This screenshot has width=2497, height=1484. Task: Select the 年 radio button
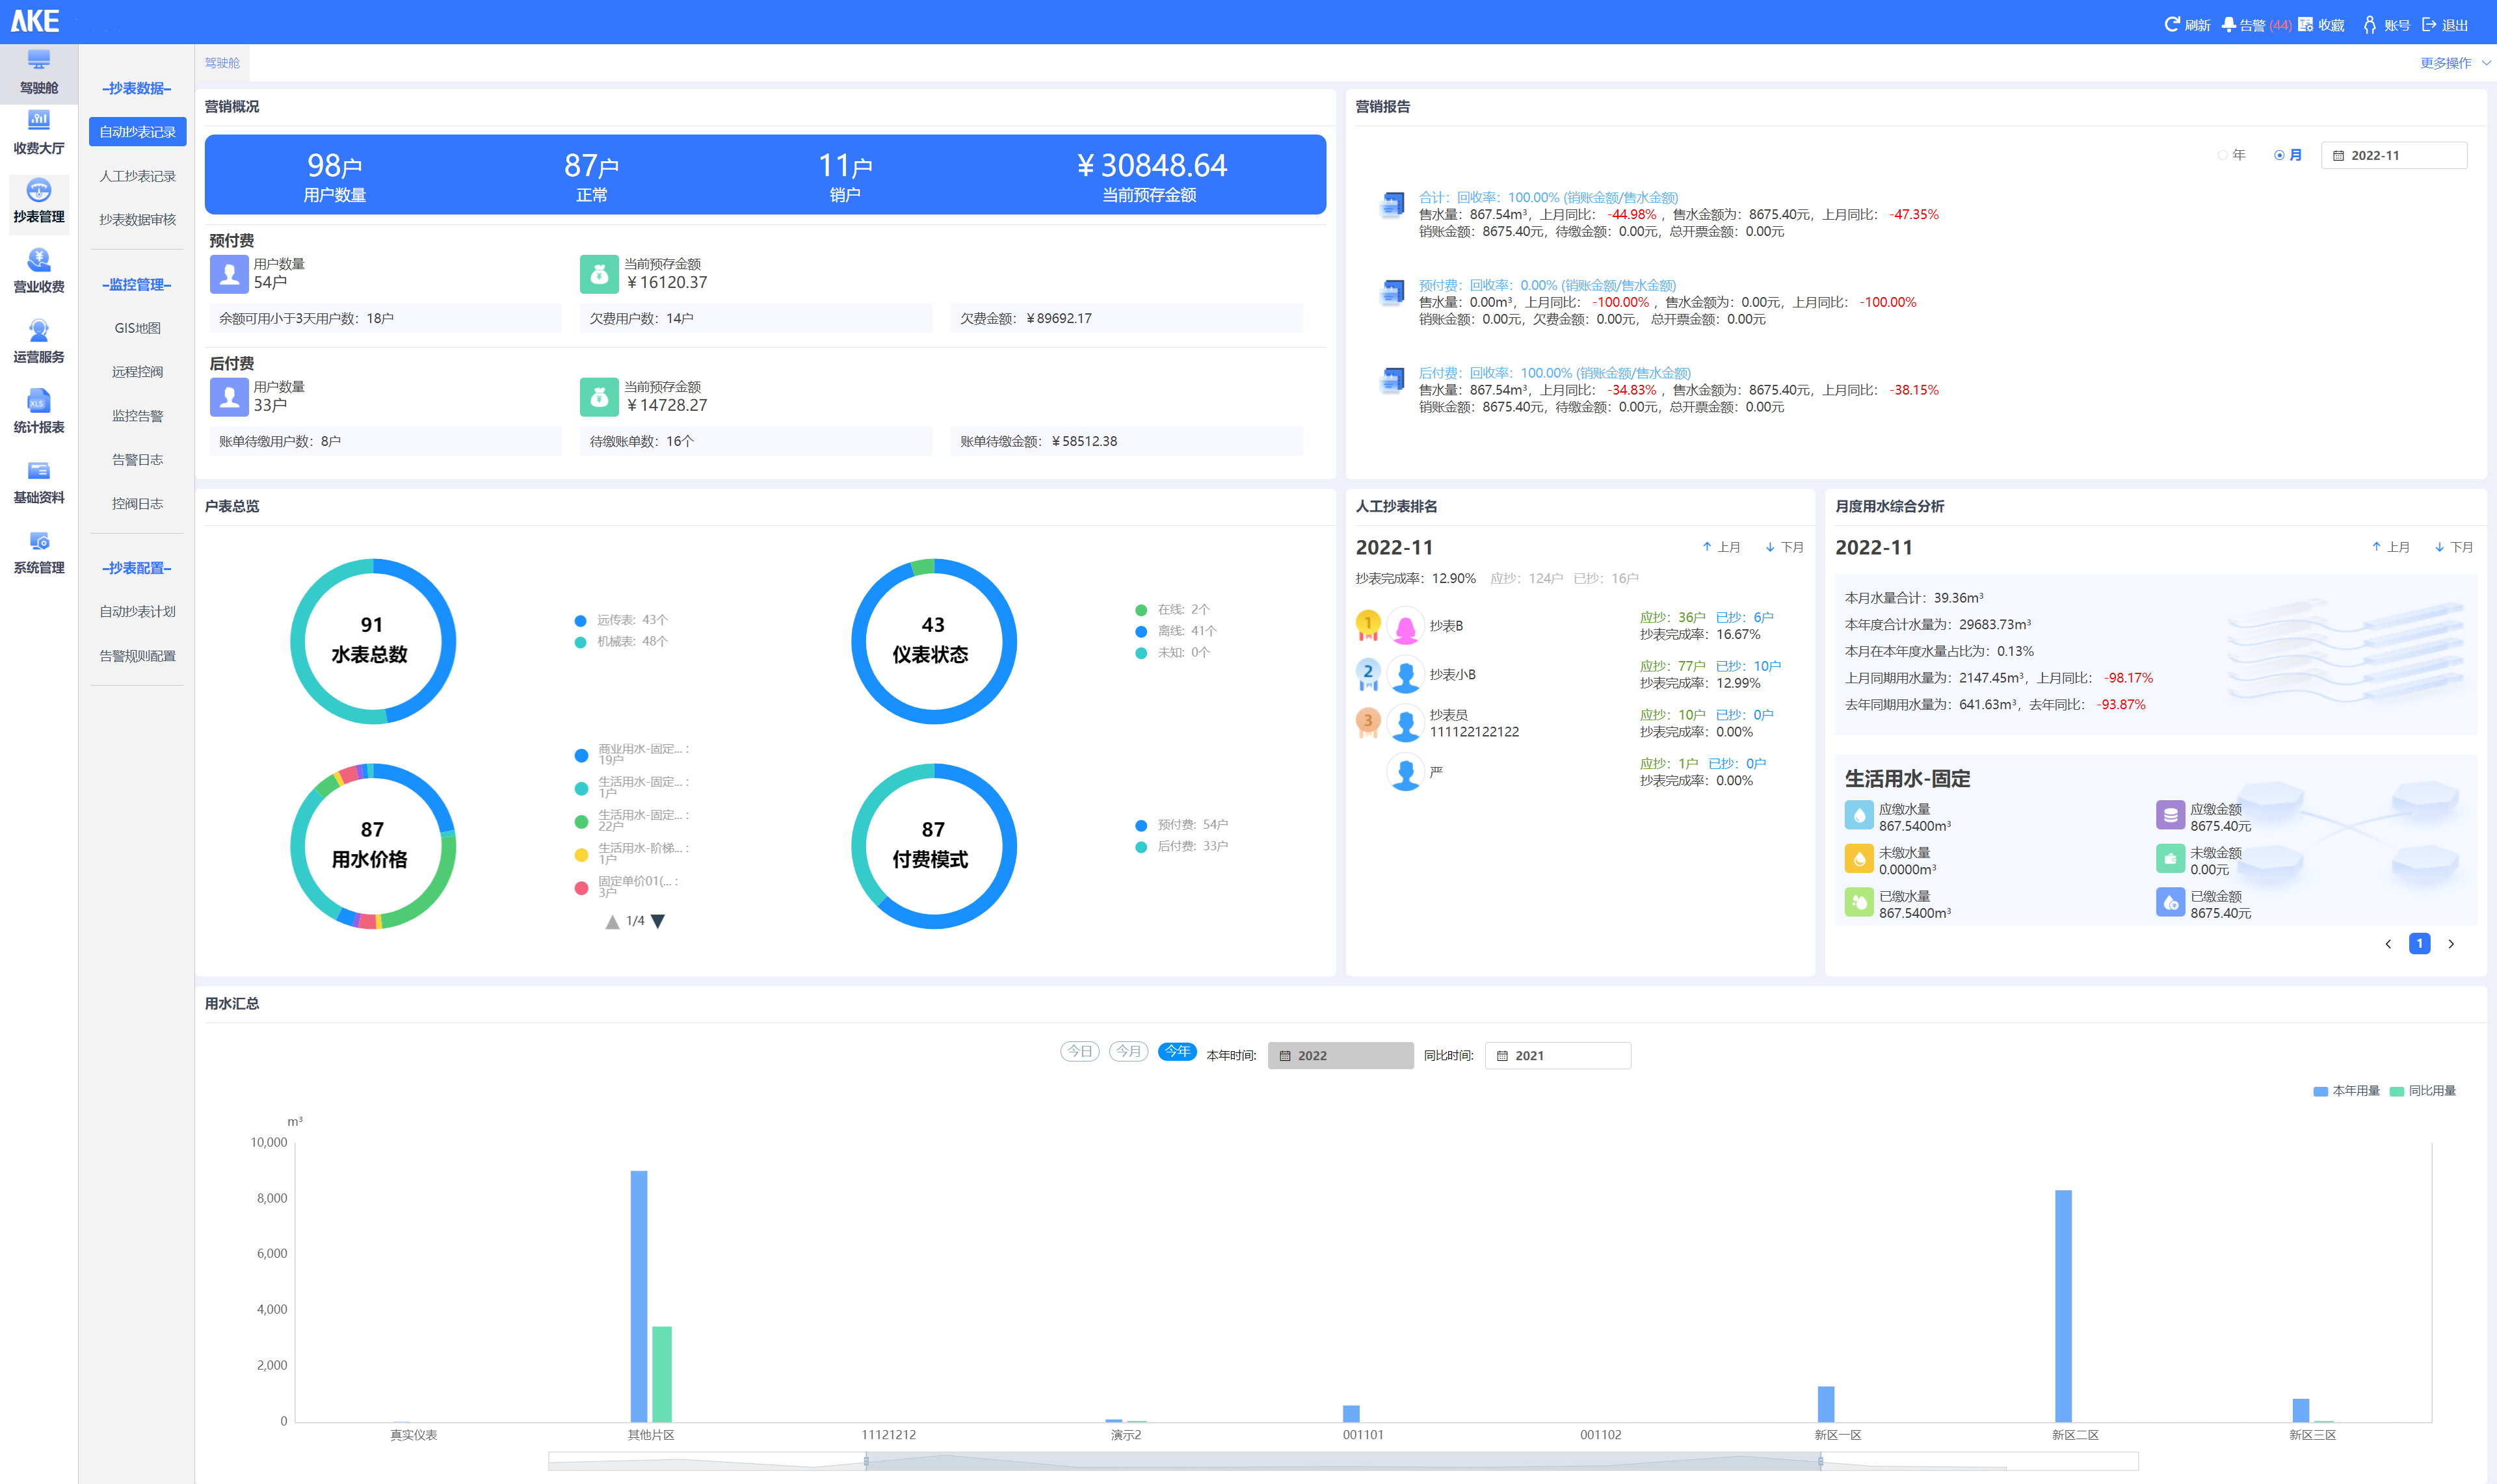tap(2222, 155)
